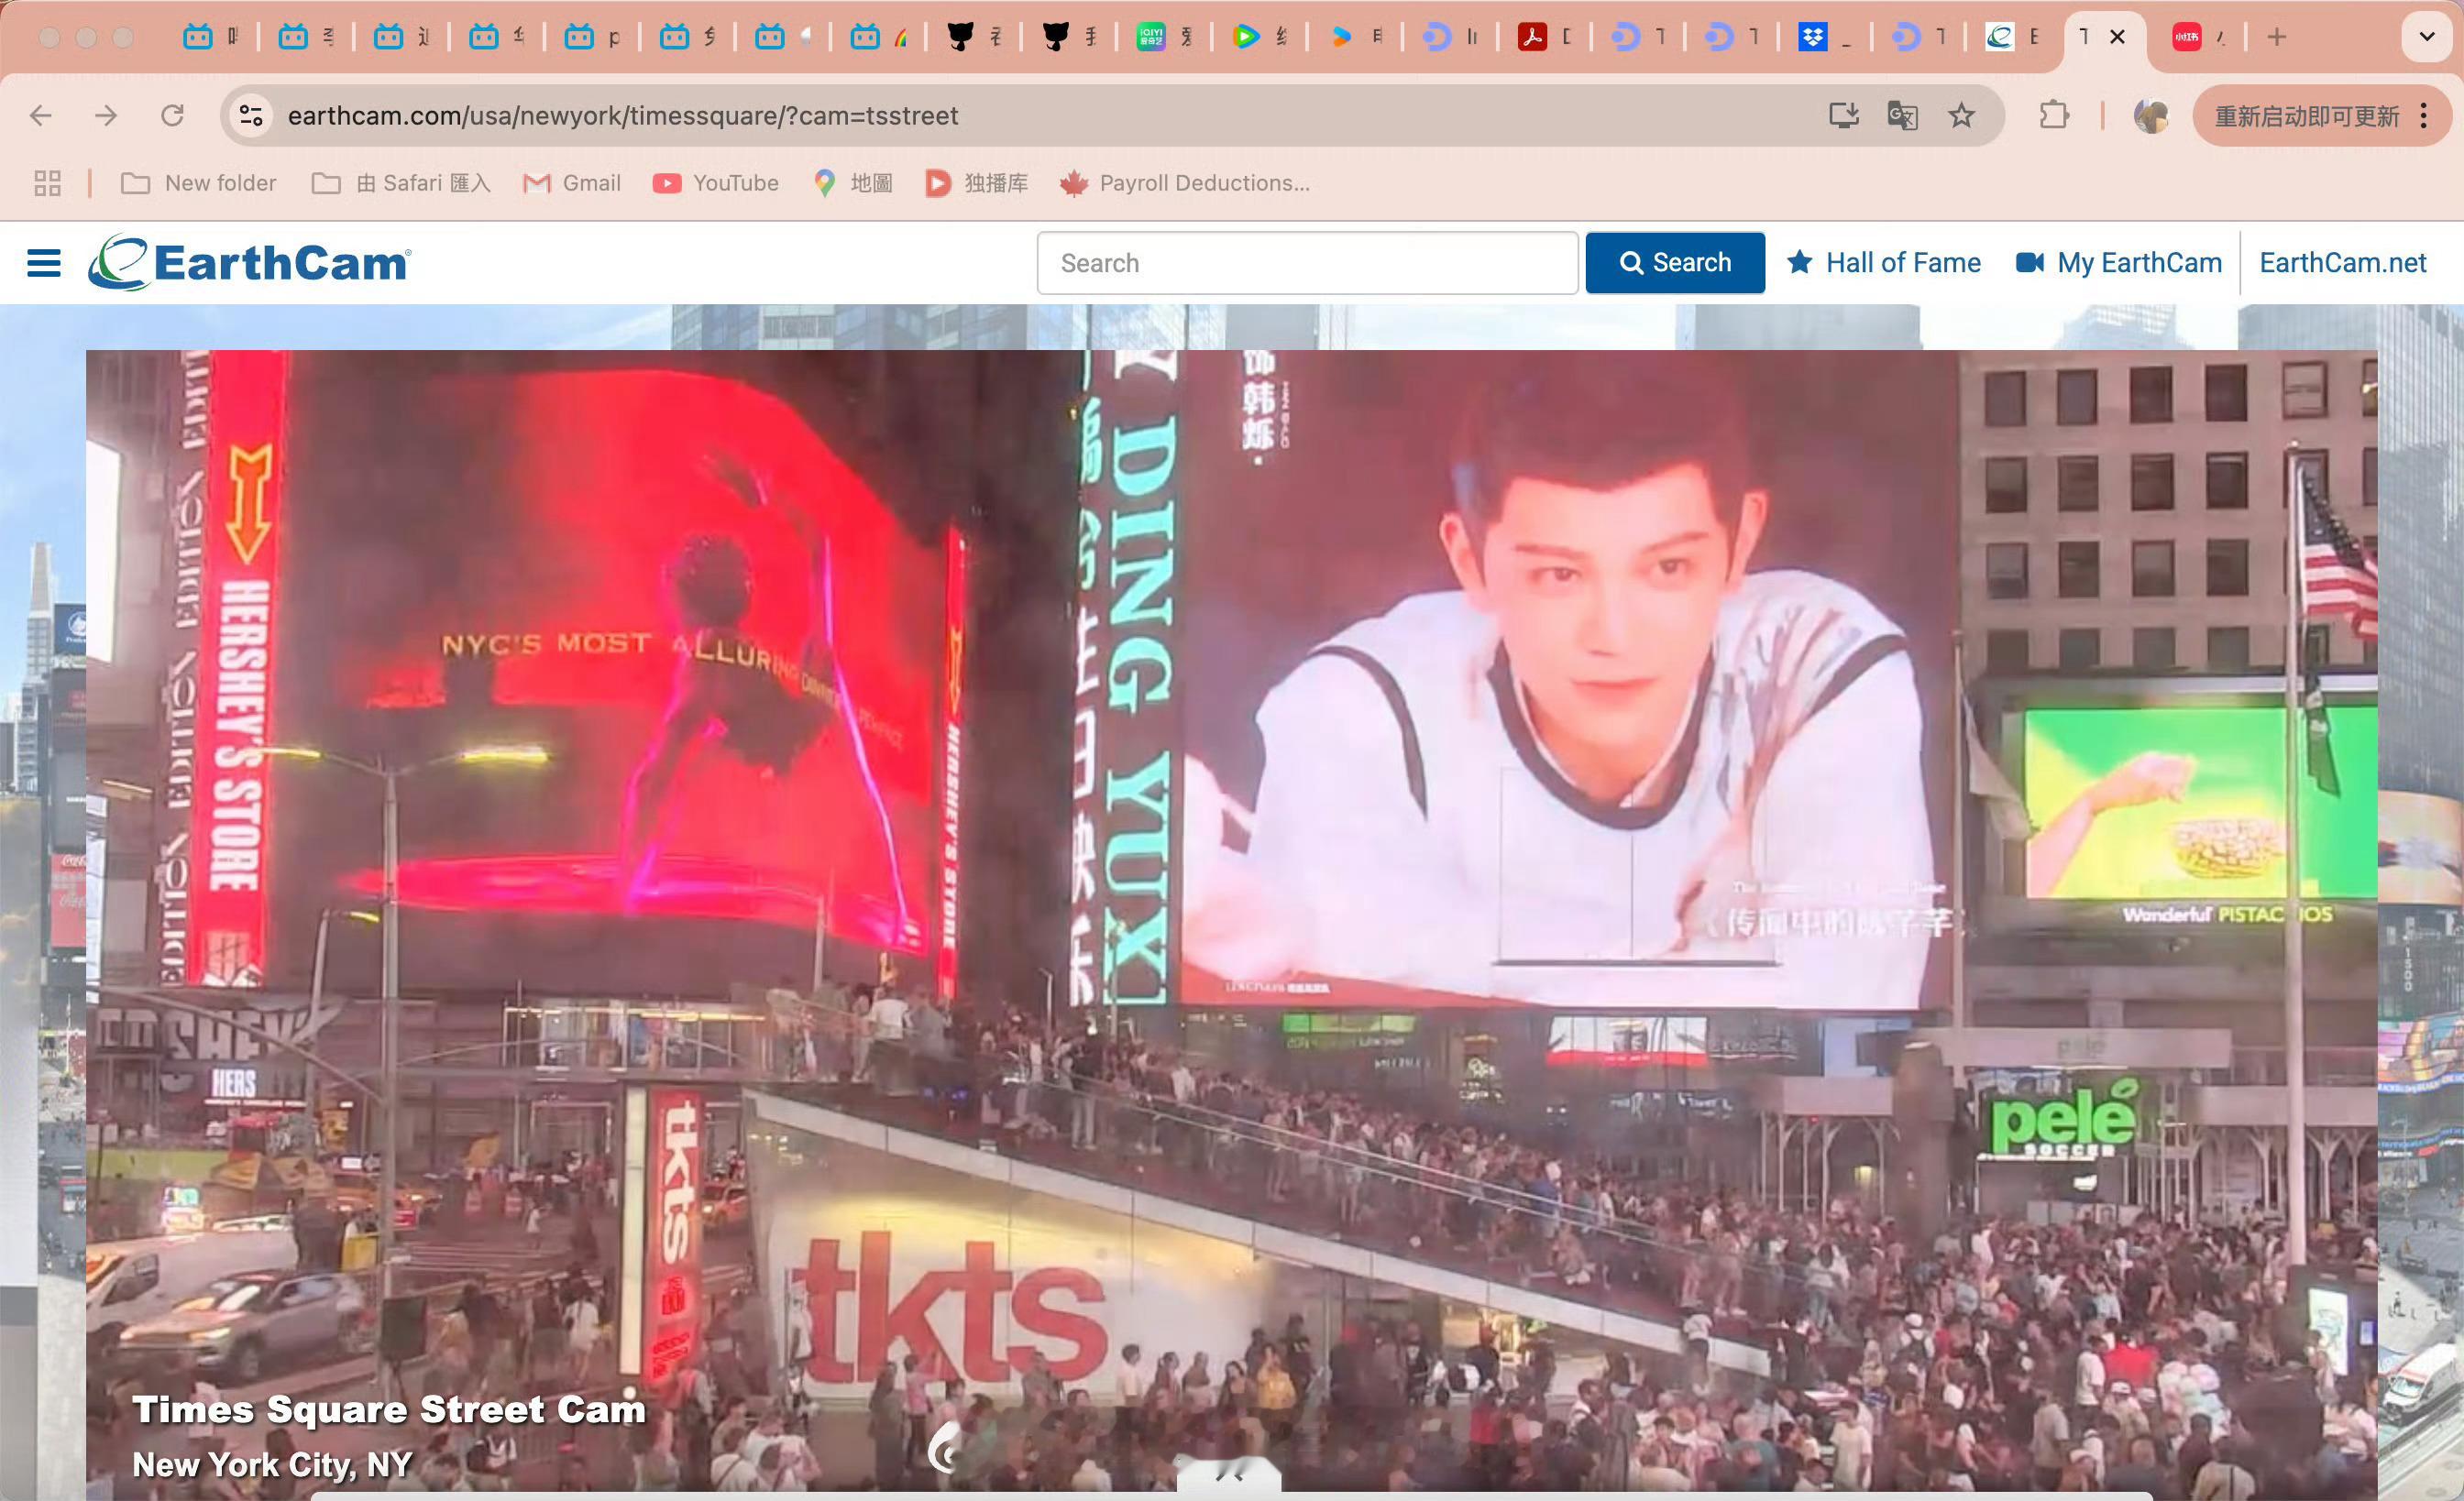View site information for earthcam.com
Image resolution: width=2464 pixels, height=1501 pixels.
[251, 116]
